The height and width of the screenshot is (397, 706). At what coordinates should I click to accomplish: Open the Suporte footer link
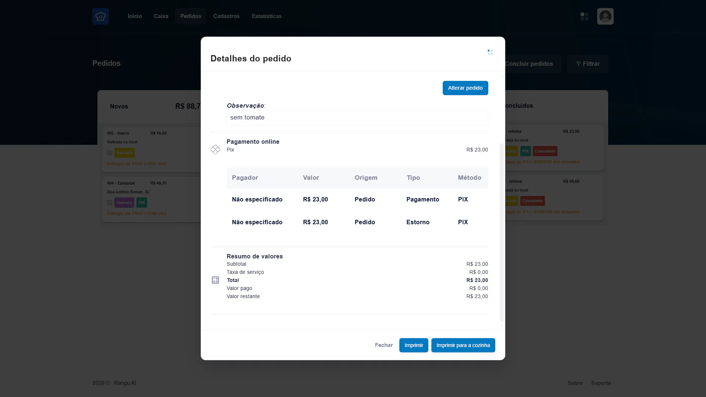(x=601, y=383)
